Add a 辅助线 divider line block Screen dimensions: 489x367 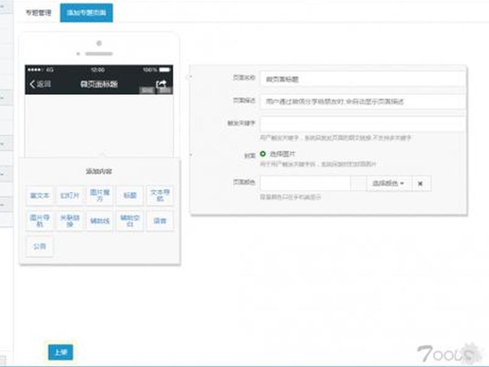100,221
